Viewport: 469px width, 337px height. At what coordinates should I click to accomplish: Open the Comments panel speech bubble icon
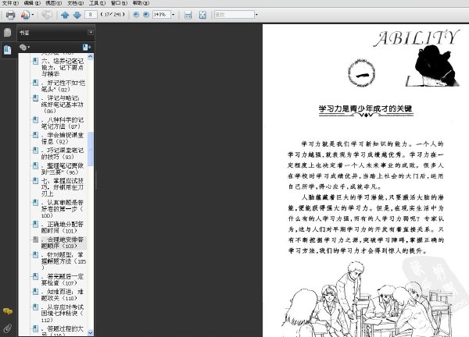tap(8, 311)
